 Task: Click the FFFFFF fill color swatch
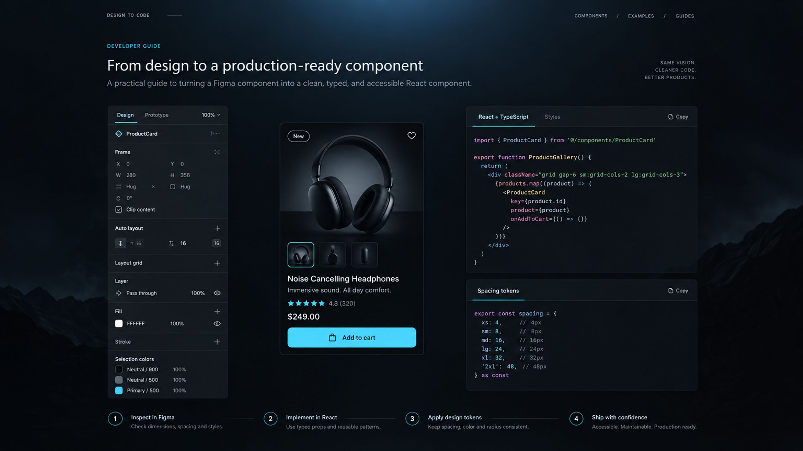click(x=119, y=324)
